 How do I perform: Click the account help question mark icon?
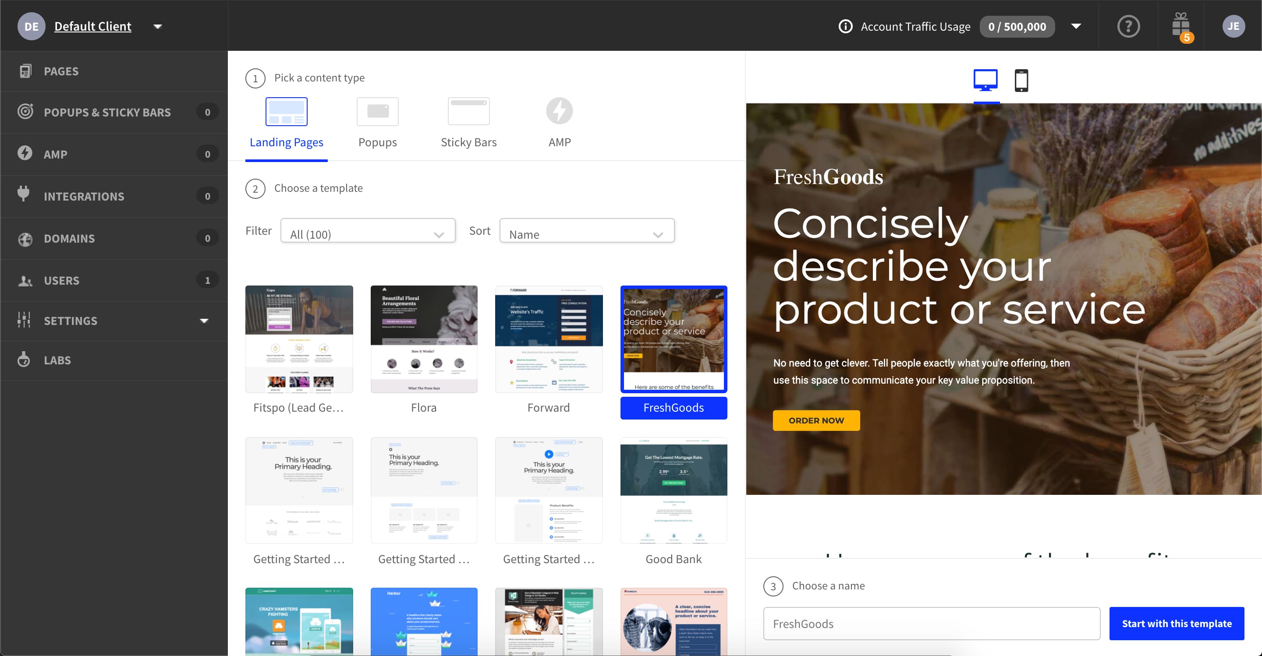(x=1127, y=25)
